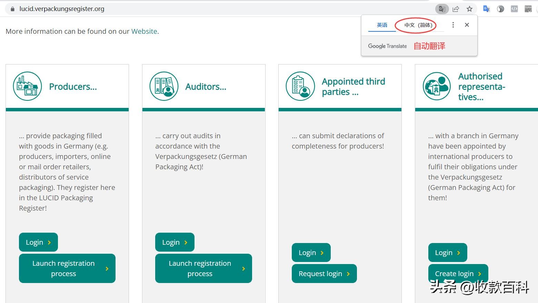Screen dimensions: 538x303
Task: Open the dark round extension icon
Action: [500, 9]
